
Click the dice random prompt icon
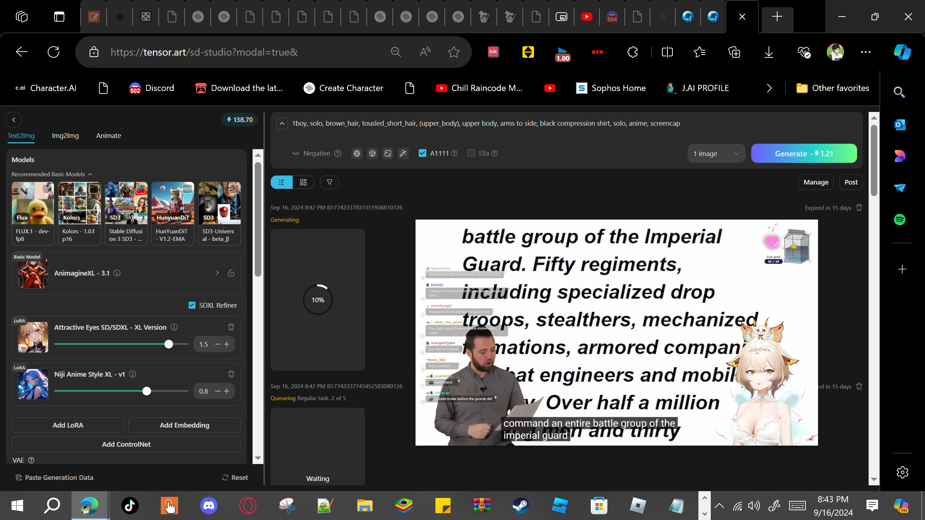[x=372, y=153]
